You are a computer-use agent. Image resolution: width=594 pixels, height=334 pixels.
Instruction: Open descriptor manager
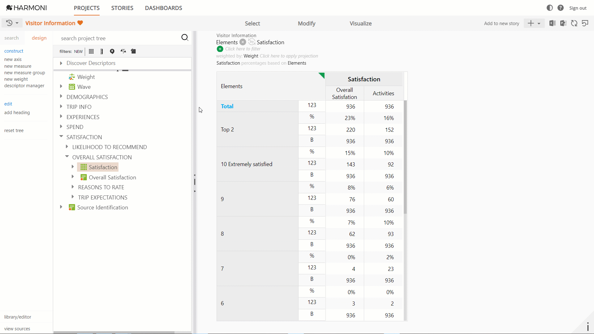tap(24, 86)
